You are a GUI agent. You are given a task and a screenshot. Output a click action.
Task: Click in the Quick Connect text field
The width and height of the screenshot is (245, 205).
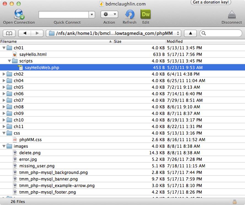[x=64, y=15]
